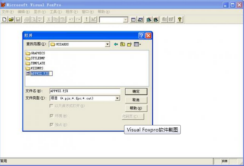244x166 pixels.
Task: Click the 帮助 button in the dialog
Action: [x=136, y=108]
